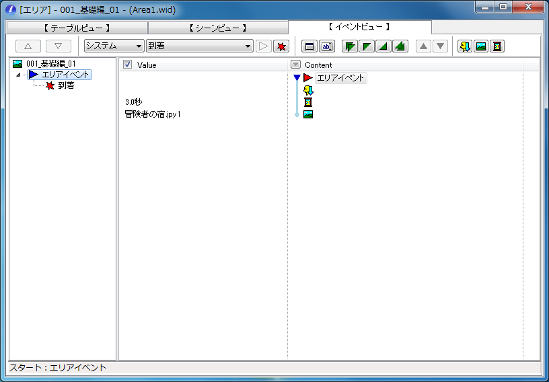
Task: Select the 到着 item in left tree
Action: click(60, 85)
